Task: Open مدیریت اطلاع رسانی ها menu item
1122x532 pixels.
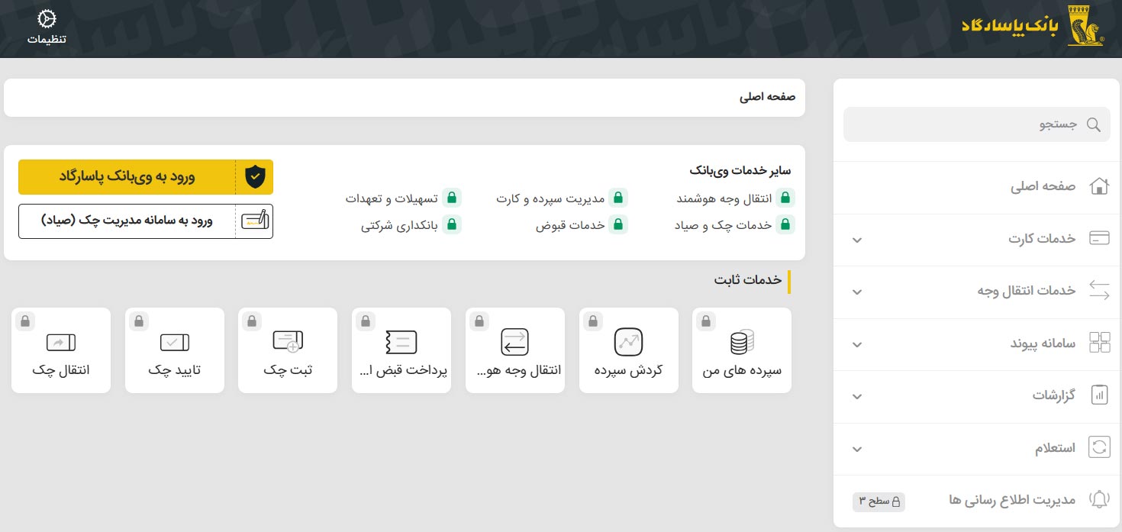Action: pyautogui.click(x=1011, y=500)
